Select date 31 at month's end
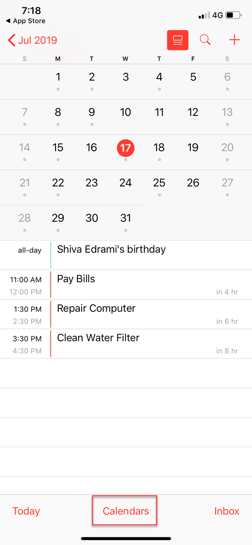Viewport: 252px width, 545px height. click(x=126, y=218)
